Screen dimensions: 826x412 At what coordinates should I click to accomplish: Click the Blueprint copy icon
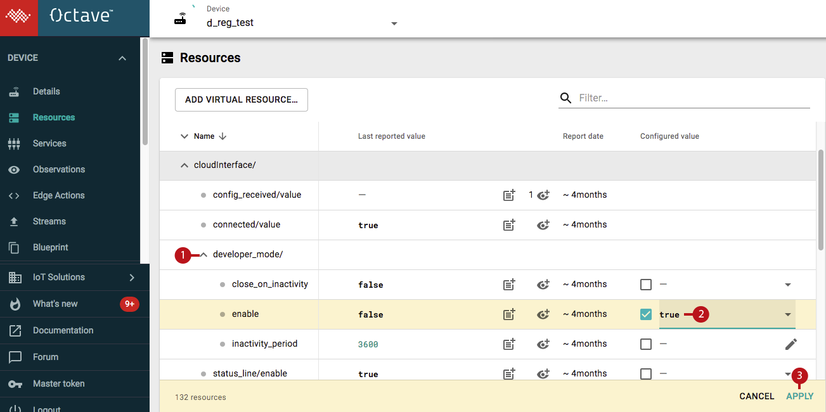[x=14, y=247]
